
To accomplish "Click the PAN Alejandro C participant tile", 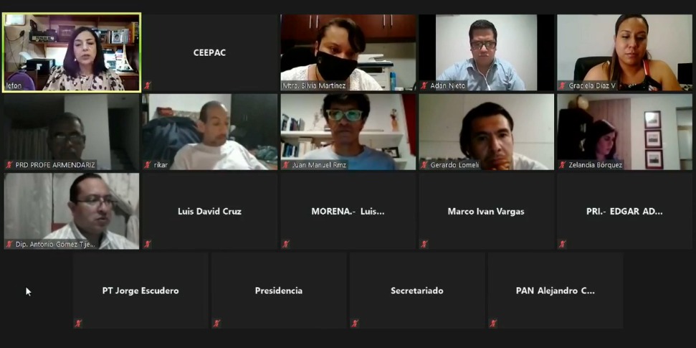I will click(x=556, y=290).
